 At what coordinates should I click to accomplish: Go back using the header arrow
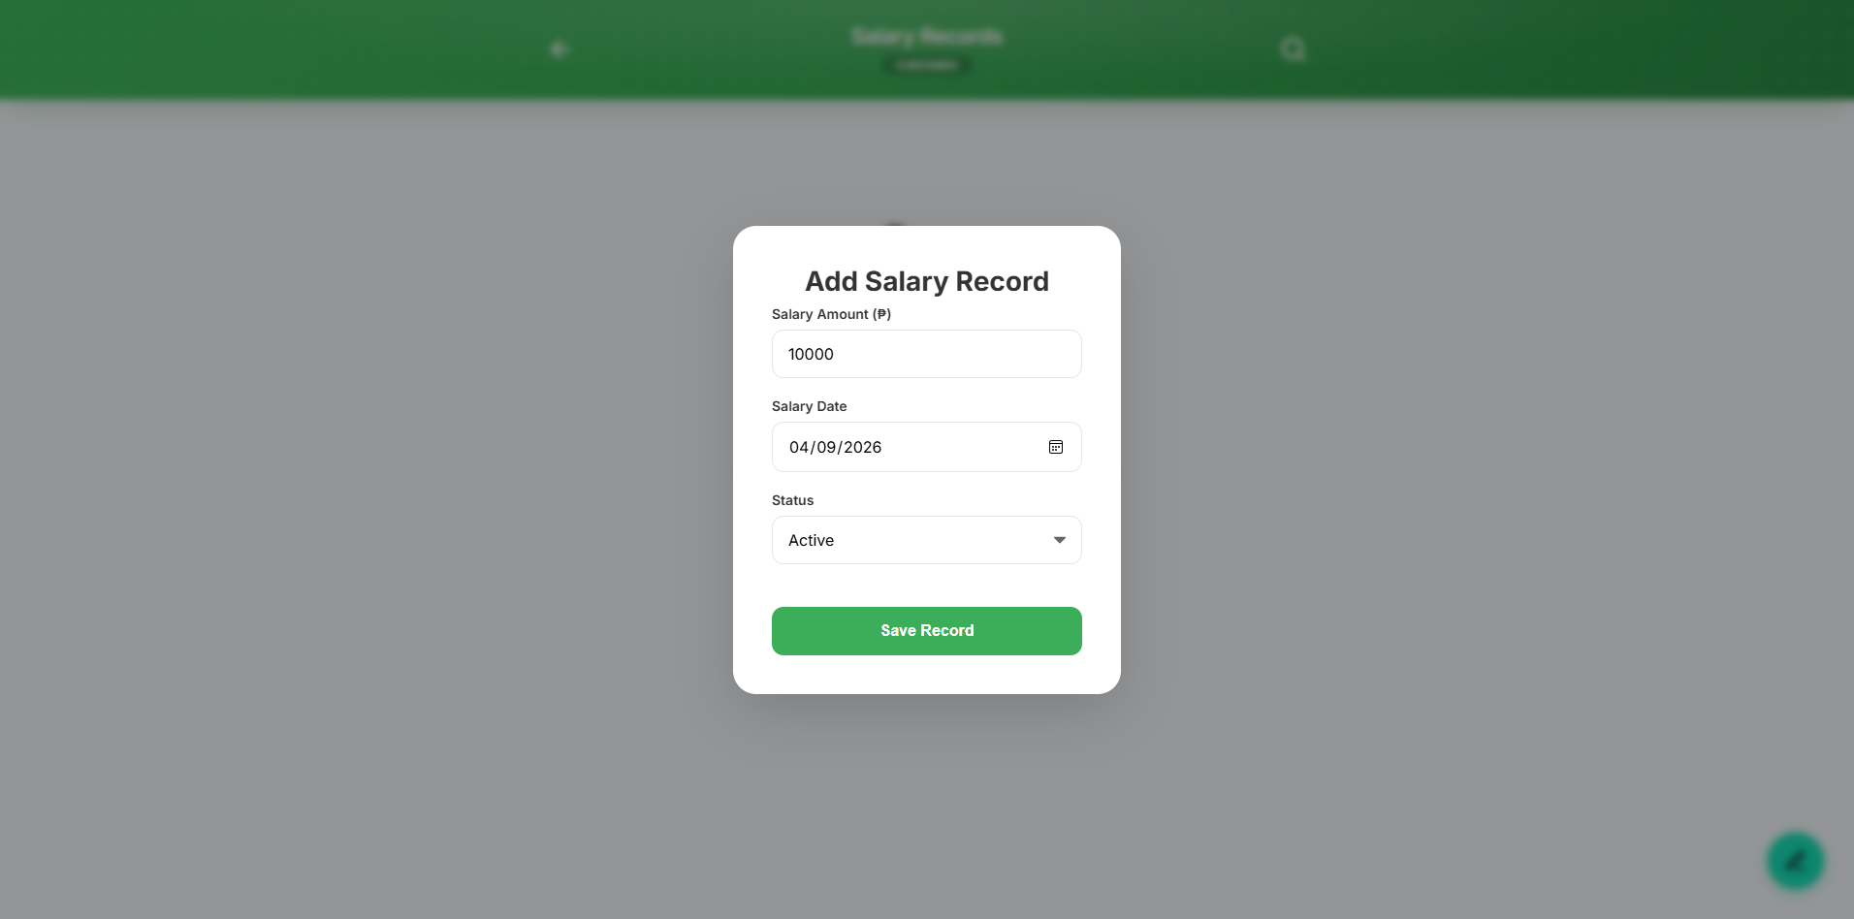click(559, 48)
